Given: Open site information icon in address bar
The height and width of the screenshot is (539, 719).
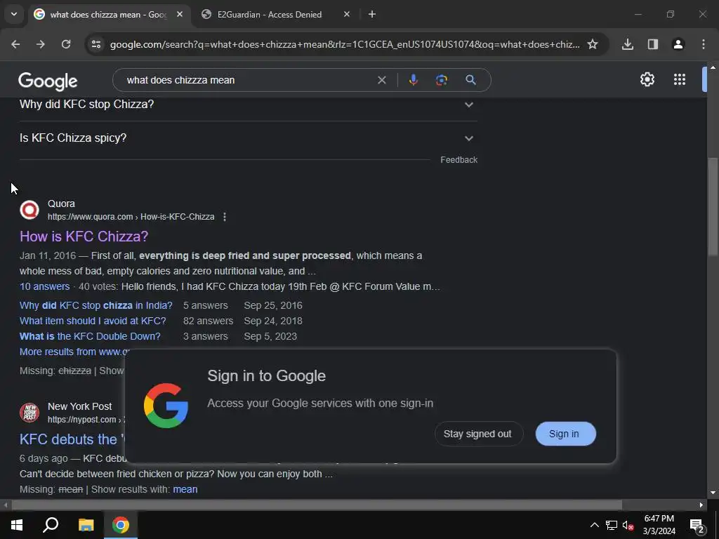Looking at the screenshot, I should point(96,44).
